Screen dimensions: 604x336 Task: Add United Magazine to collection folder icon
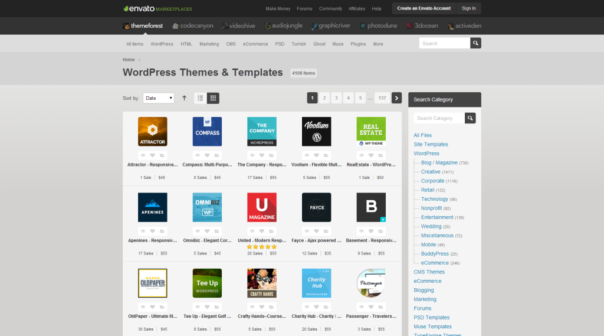pos(271,231)
